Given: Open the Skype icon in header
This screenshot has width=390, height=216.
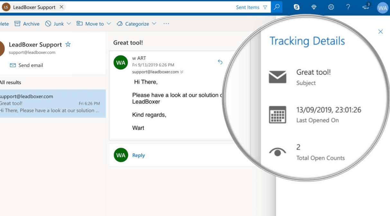Looking at the screenshot, I should [297, 7].
